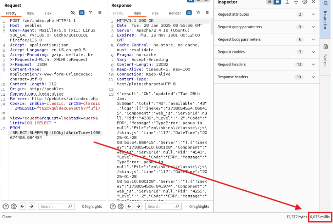Click the 'POST /zm/index.php HTTP/1.1' request line

pyautogui.click(x=43, y=21)
